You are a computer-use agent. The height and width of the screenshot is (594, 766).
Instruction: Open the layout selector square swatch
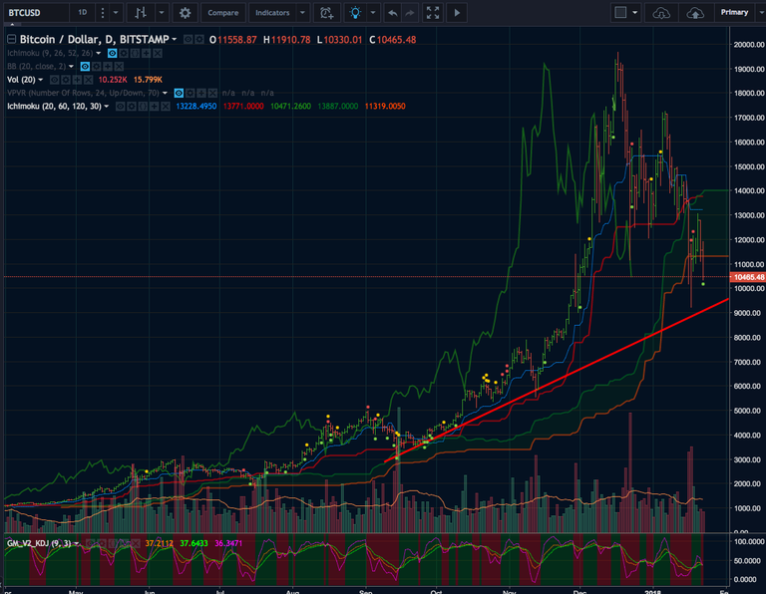[620, 13]
